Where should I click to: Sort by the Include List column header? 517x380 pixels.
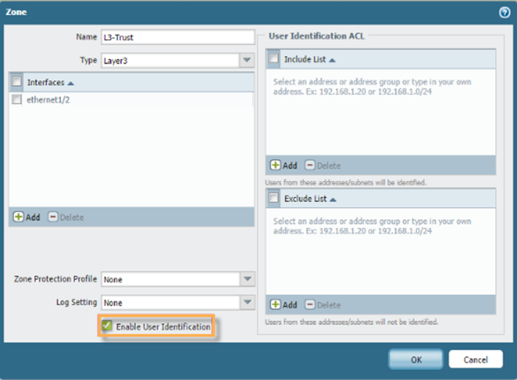309,59
